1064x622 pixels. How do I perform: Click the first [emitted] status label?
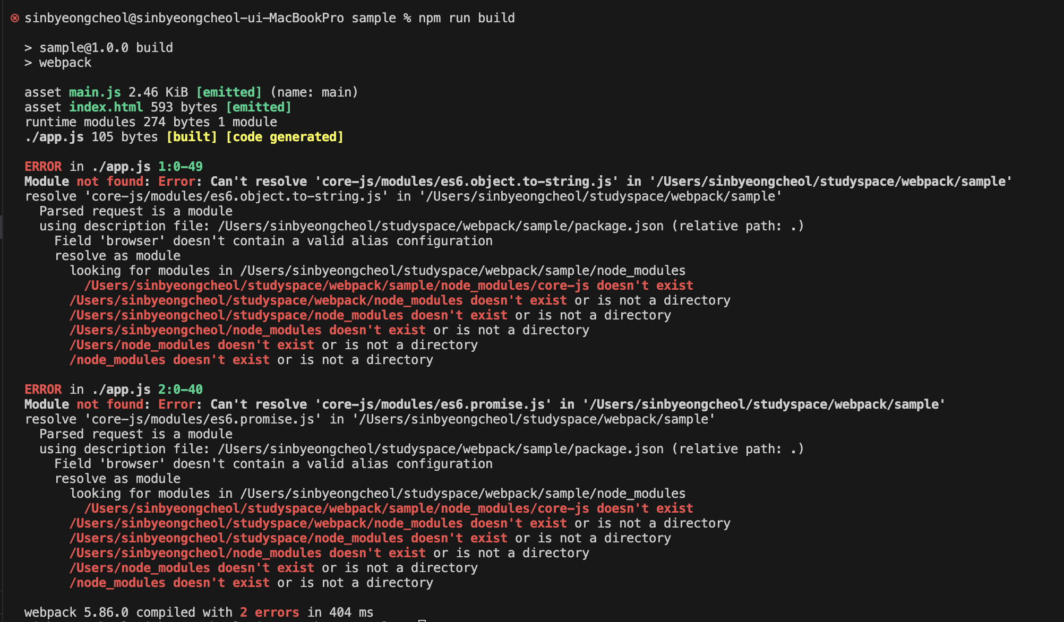click(229, 92)
